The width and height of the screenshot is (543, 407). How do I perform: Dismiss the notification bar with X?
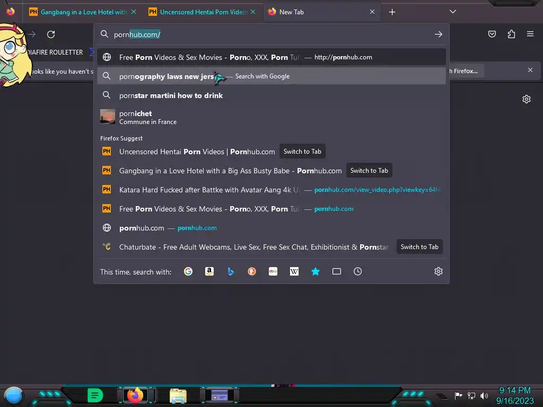530,70
